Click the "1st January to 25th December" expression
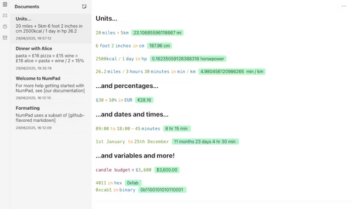This screenshot has height=209, width=352. click(x=132, y=142)
